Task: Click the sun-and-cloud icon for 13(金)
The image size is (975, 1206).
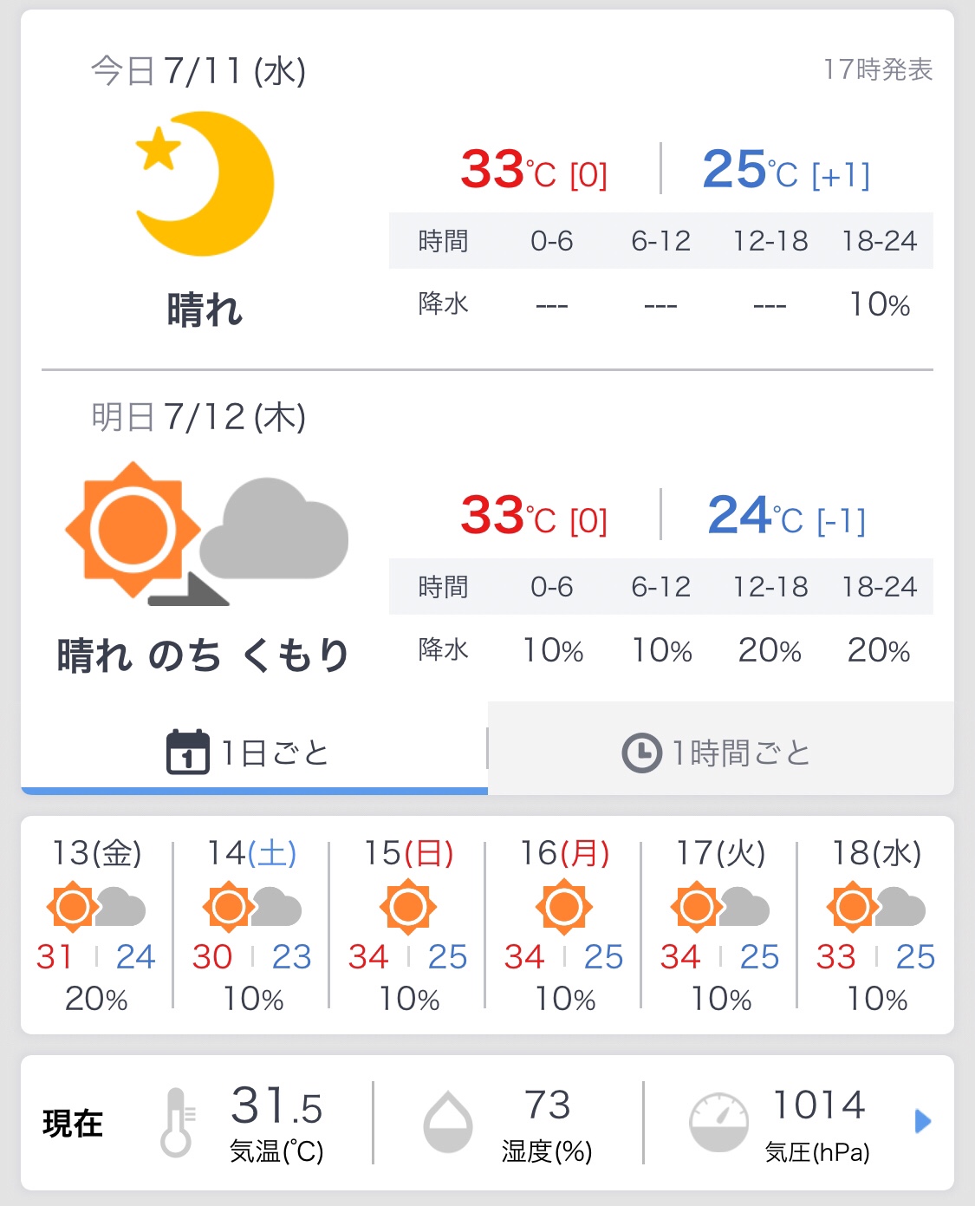Action: click(x=95, y=908)
